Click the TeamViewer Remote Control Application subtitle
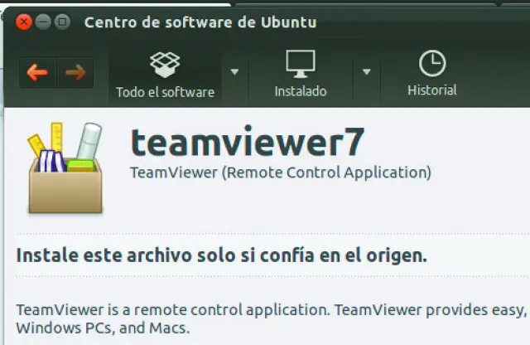The image size is (530, 345). [x=281, y=172]
